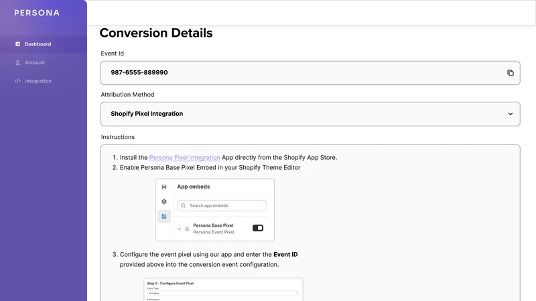Copy the Event Id to clipboard

click(510, 73)
